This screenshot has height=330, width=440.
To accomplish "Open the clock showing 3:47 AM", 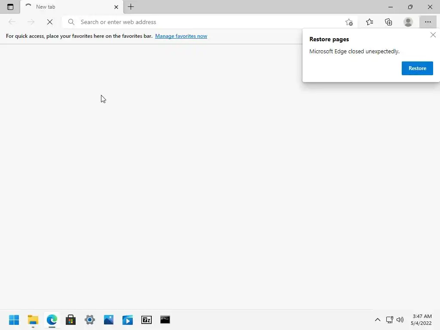I will [421, 320].
